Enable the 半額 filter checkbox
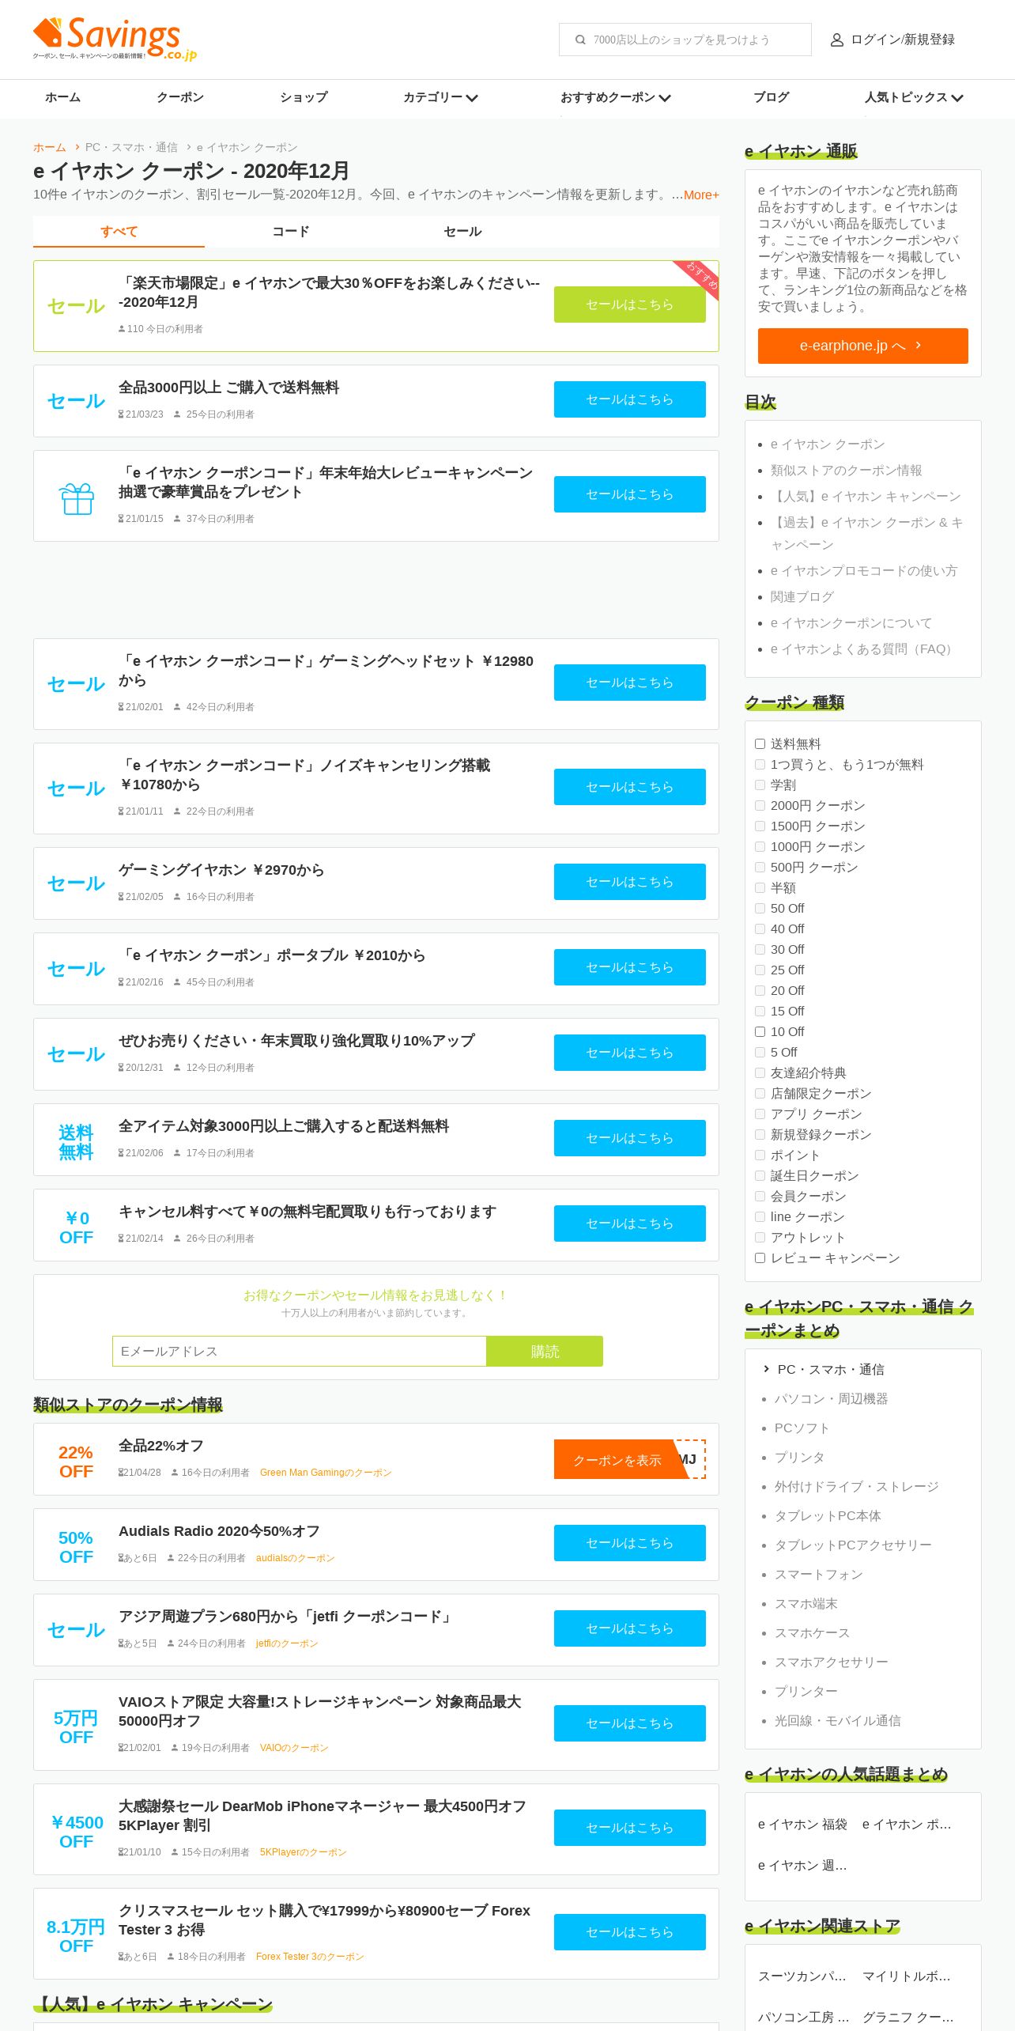This screenshot has height=2031, width=1015. click(x=760, y=887)
